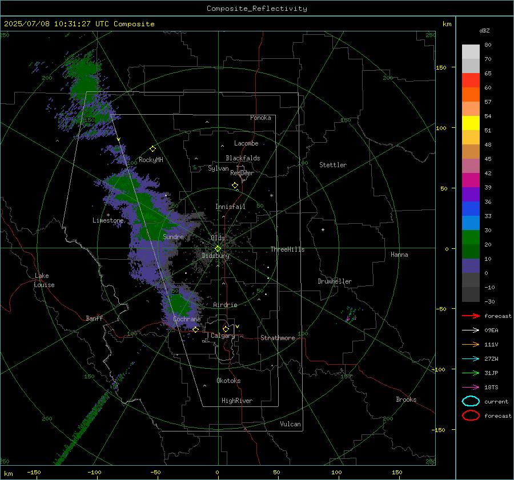Click the cyan 27ZW arrow icon
This screenshot has height=480, width=514.
(x=471, y=359)
